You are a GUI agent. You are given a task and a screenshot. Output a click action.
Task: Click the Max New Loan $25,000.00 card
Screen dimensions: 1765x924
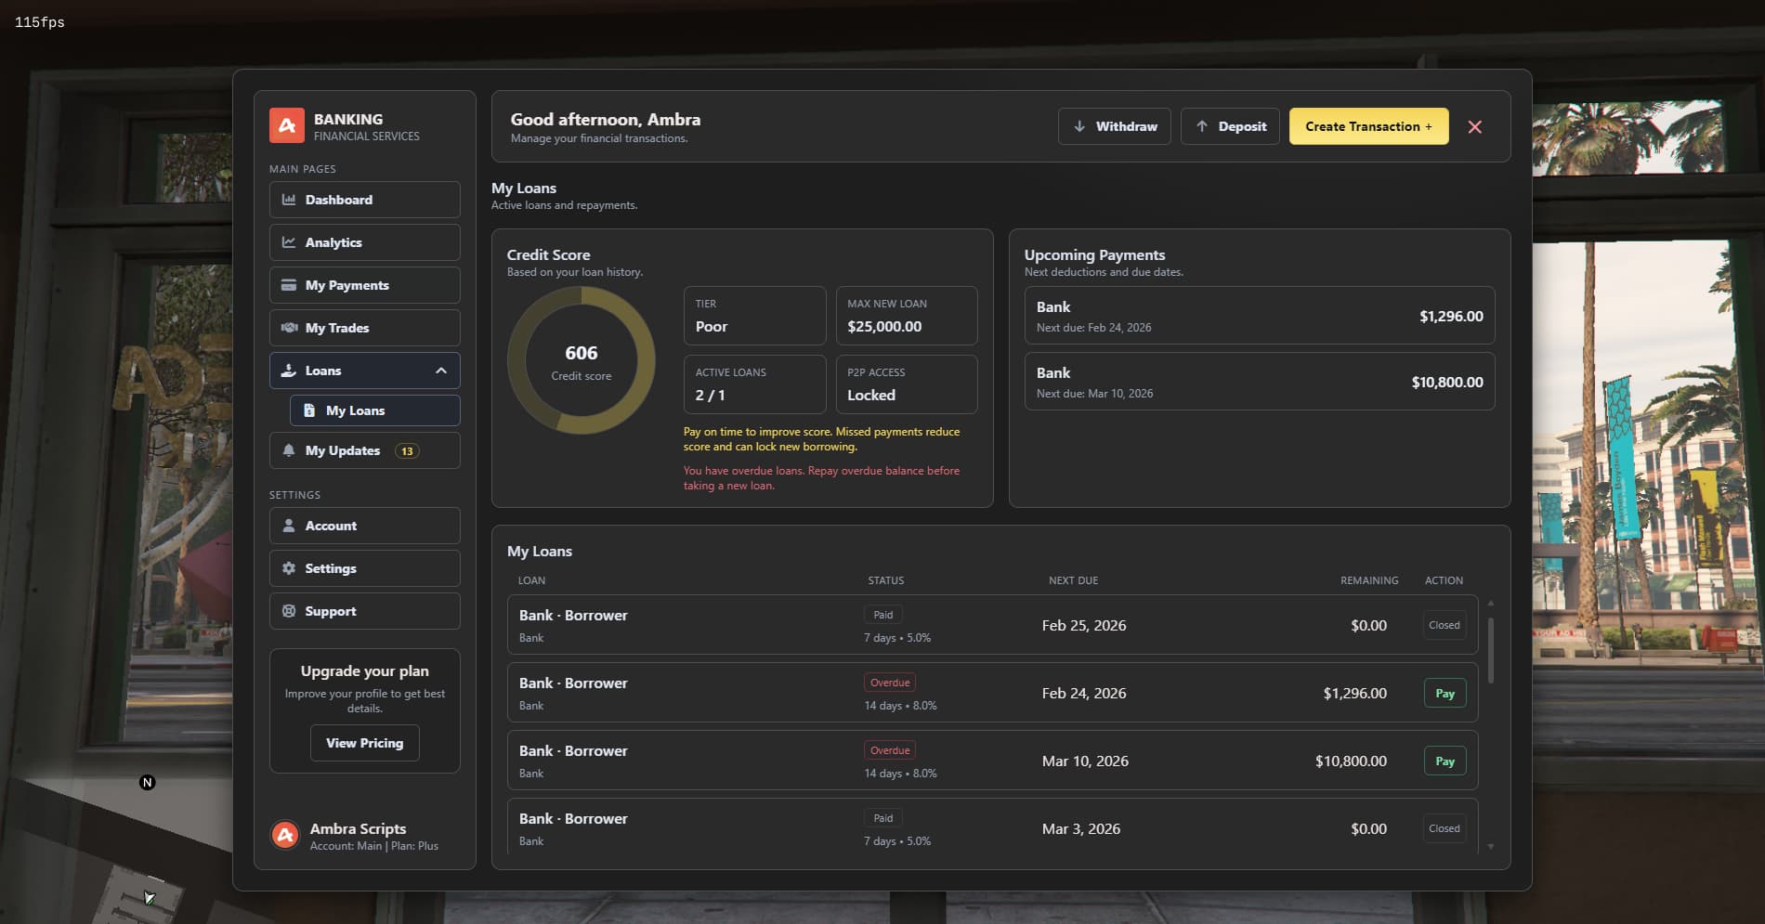click(907, 316)
